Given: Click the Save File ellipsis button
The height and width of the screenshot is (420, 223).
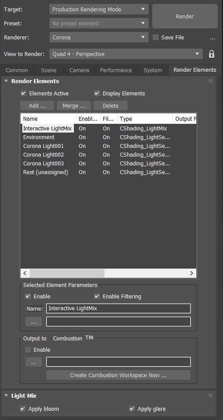Looking at the screenshot, I should coord(213,38).
